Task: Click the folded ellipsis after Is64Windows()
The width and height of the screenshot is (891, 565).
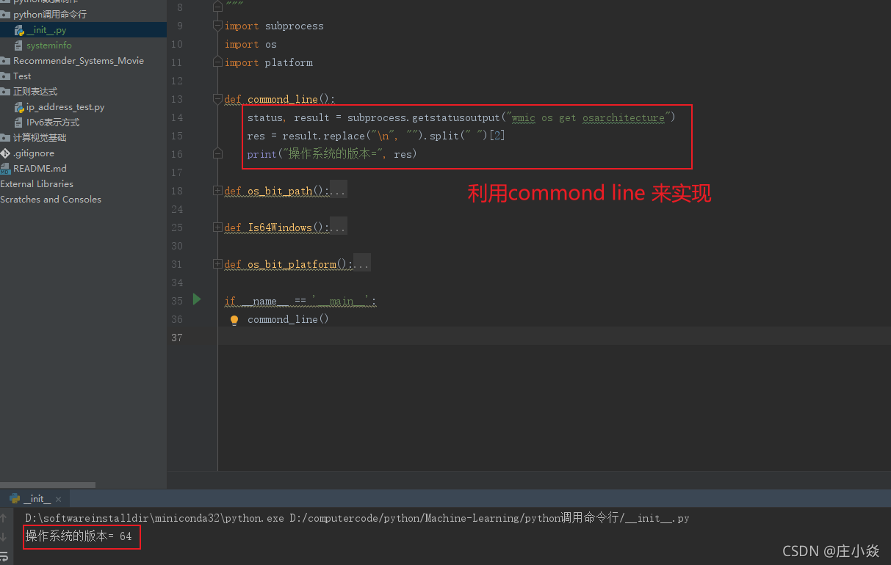Action: [338, 227]
